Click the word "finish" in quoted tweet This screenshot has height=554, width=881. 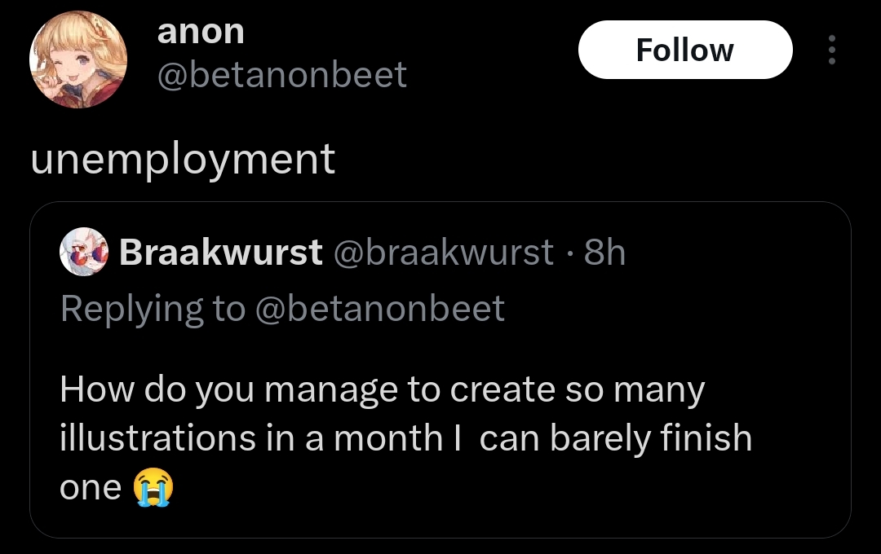click(706, 438)
